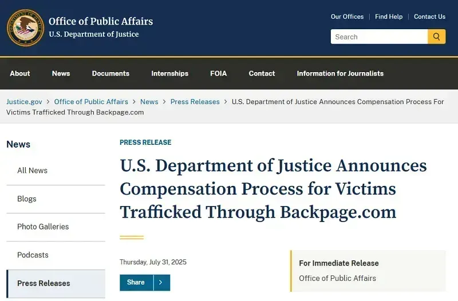Select FOIA in navigation bar
Image resolution: width=458 pixels, height=301 pixels.
(219, 73)
